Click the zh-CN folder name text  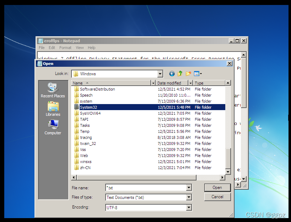pyautogui.click(x=85, y=168)
